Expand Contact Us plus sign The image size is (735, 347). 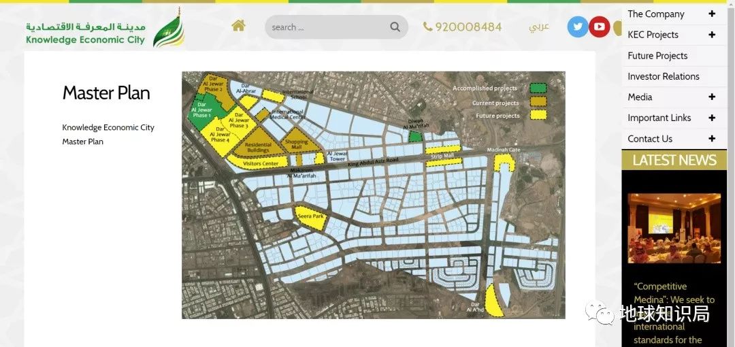[712, 138]
